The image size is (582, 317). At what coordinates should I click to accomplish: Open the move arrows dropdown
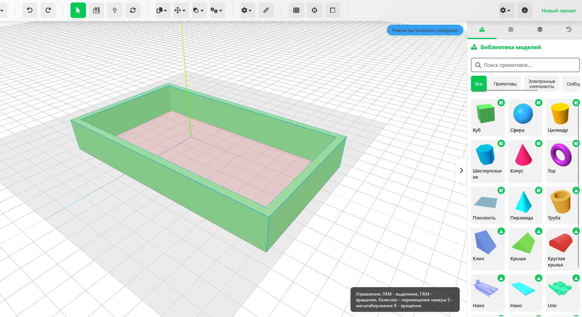[180, 10]
